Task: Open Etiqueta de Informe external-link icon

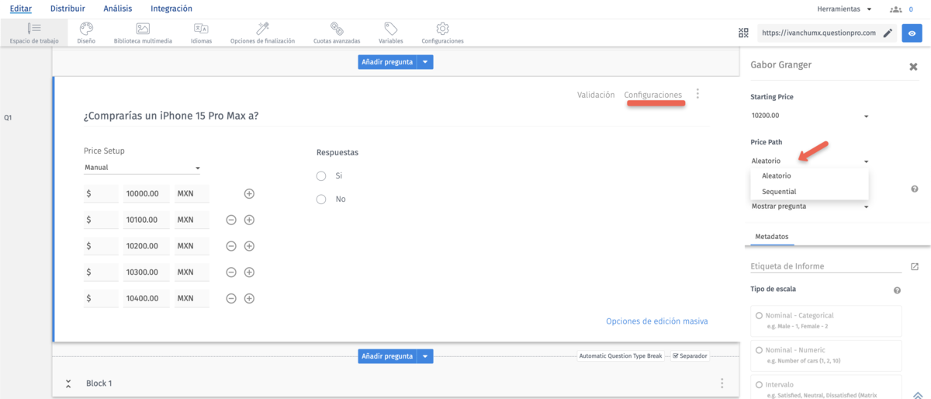Action: [x=915, y=266]
